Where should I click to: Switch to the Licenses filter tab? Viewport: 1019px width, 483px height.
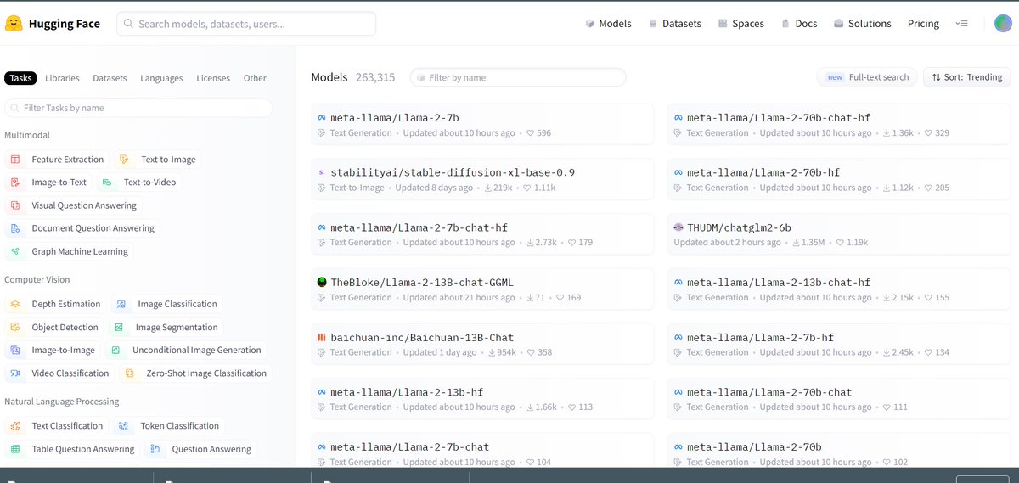click(x=213, y=78)
